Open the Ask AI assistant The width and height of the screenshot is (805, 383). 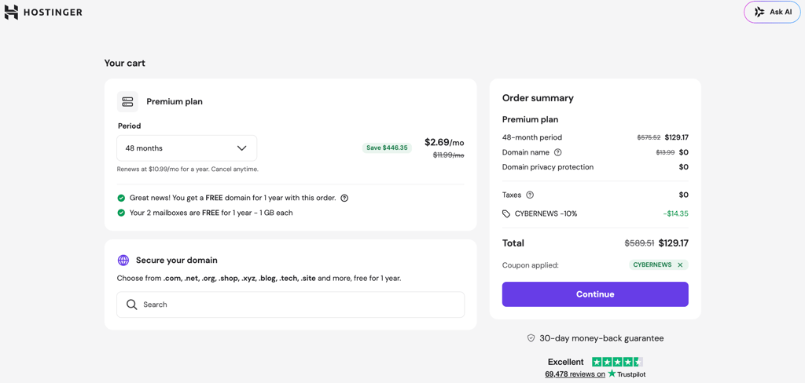point(773,12)
